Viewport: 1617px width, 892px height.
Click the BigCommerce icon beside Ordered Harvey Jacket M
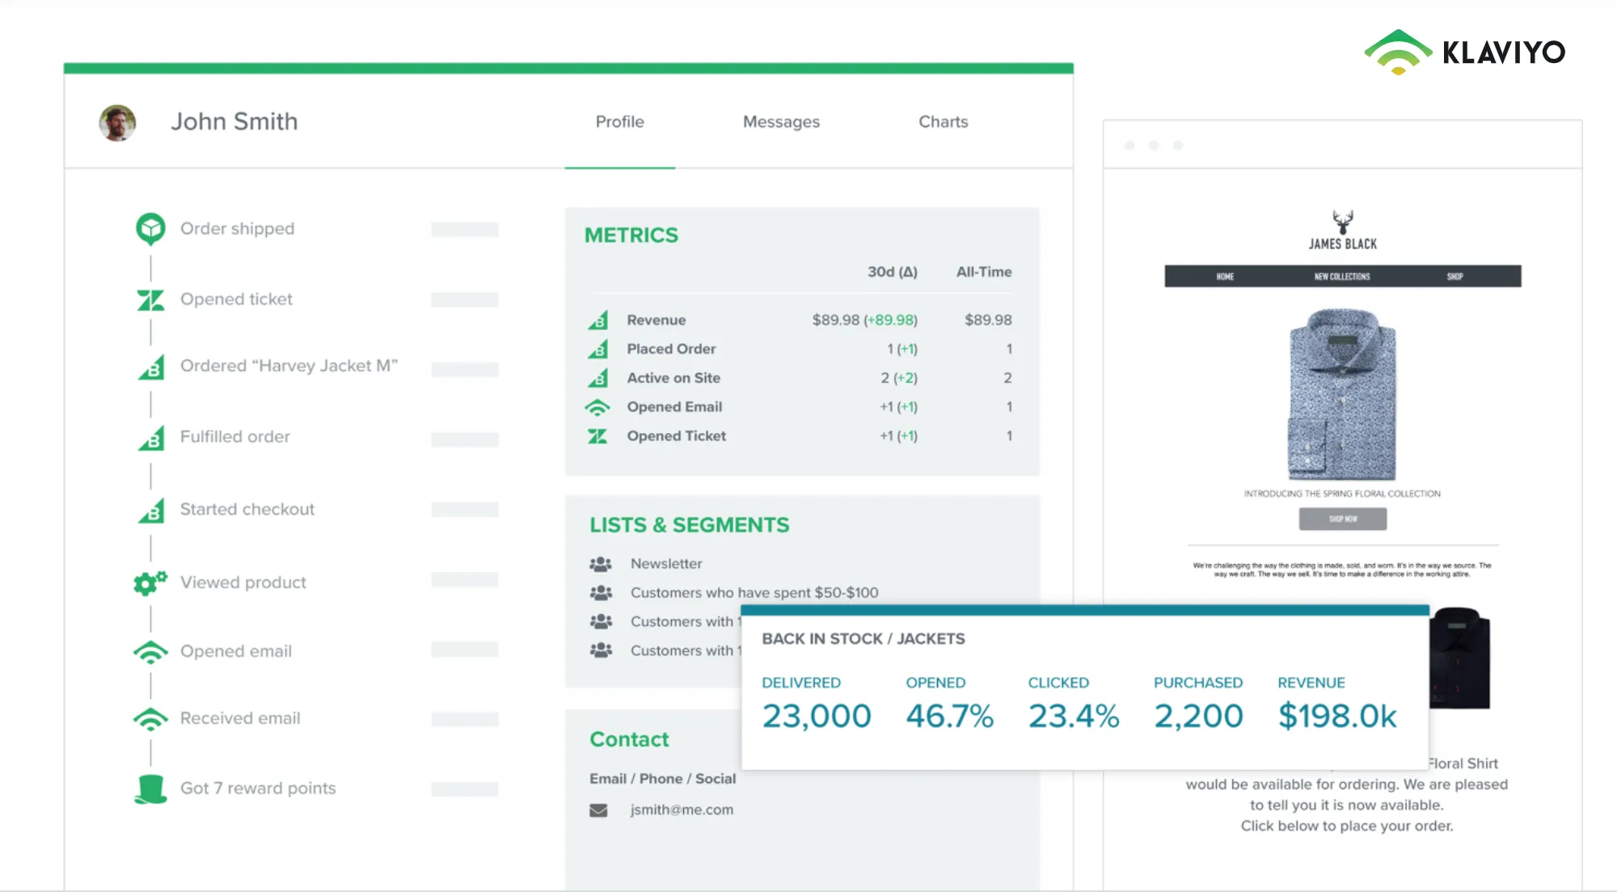[152, 367]
